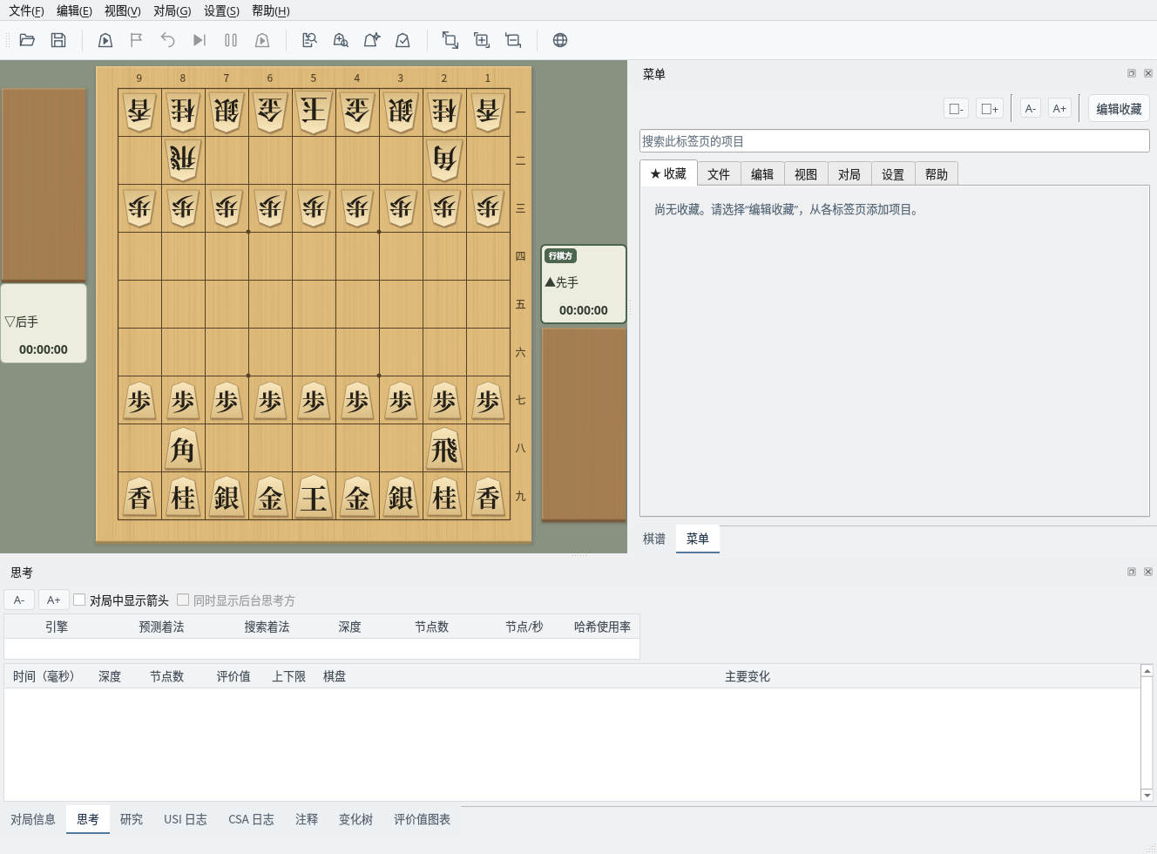
Task: Open the globe language icon
Action: 560,40
